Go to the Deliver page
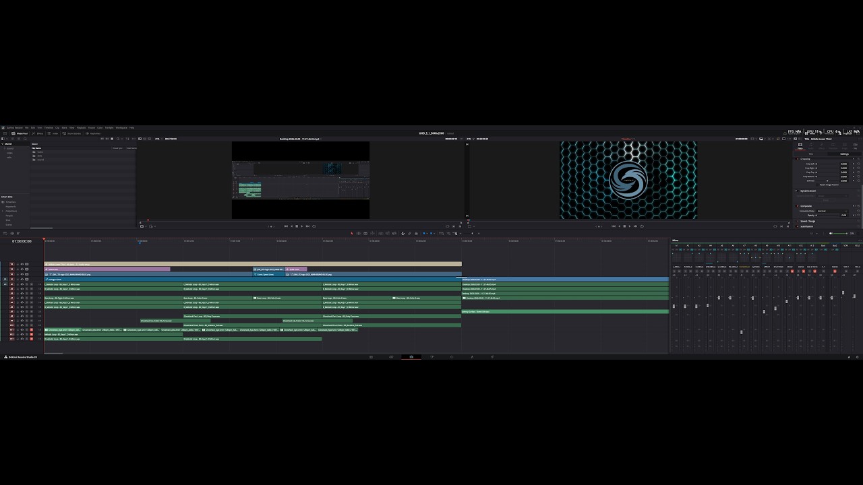Screen dimensions: 863x485 pyautogui.click(x=492, y=357)
